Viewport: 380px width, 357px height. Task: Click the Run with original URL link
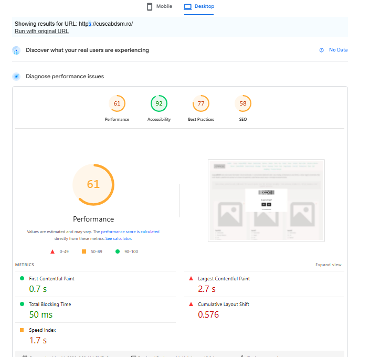pyautogui.click(x=41, y=31)
